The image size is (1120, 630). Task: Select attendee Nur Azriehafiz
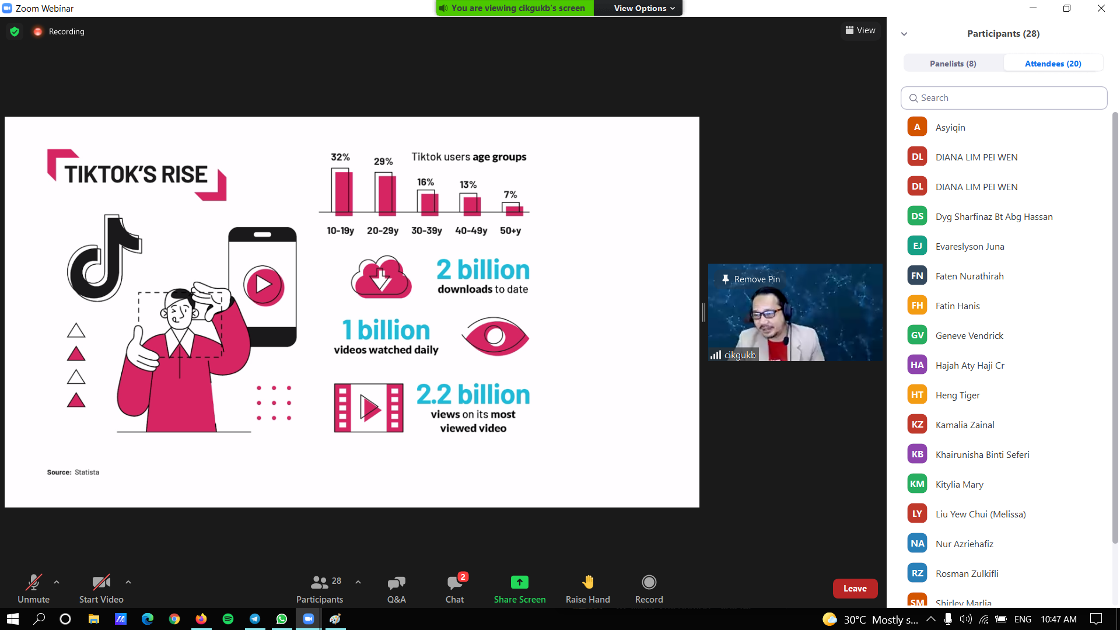pos(1003,544)
